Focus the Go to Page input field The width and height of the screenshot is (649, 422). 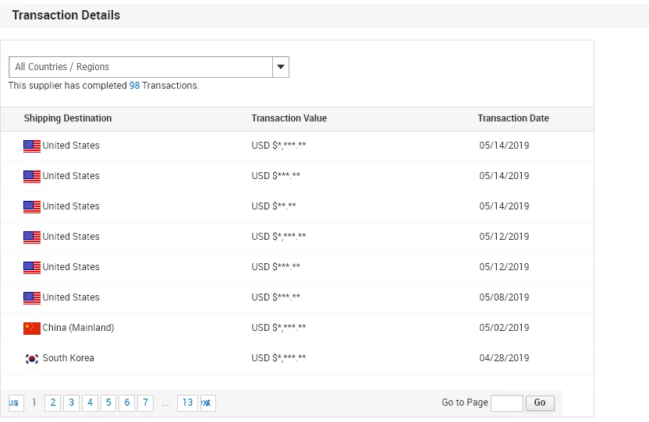[x=507, y=403]
